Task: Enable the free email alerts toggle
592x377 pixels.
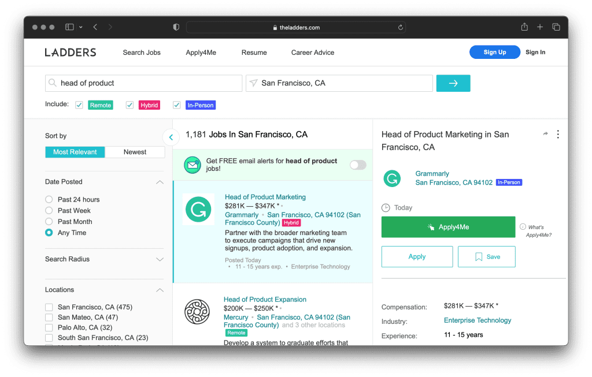Action: pyautogui.click(x=358, y=165)
